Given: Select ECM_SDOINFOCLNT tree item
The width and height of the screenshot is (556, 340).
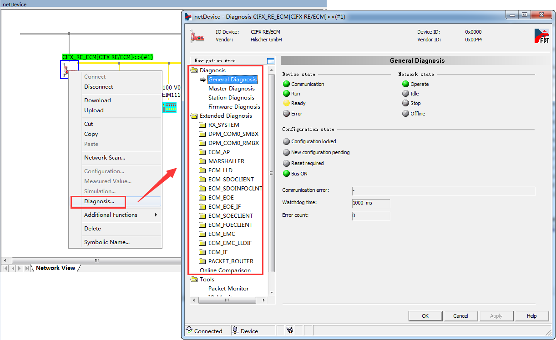Looking at the screenshot, I should click(x=235, y=189).
